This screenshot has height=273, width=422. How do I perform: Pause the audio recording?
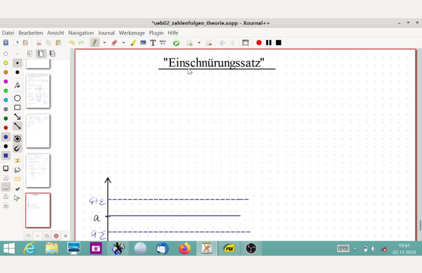click(269, 42)
